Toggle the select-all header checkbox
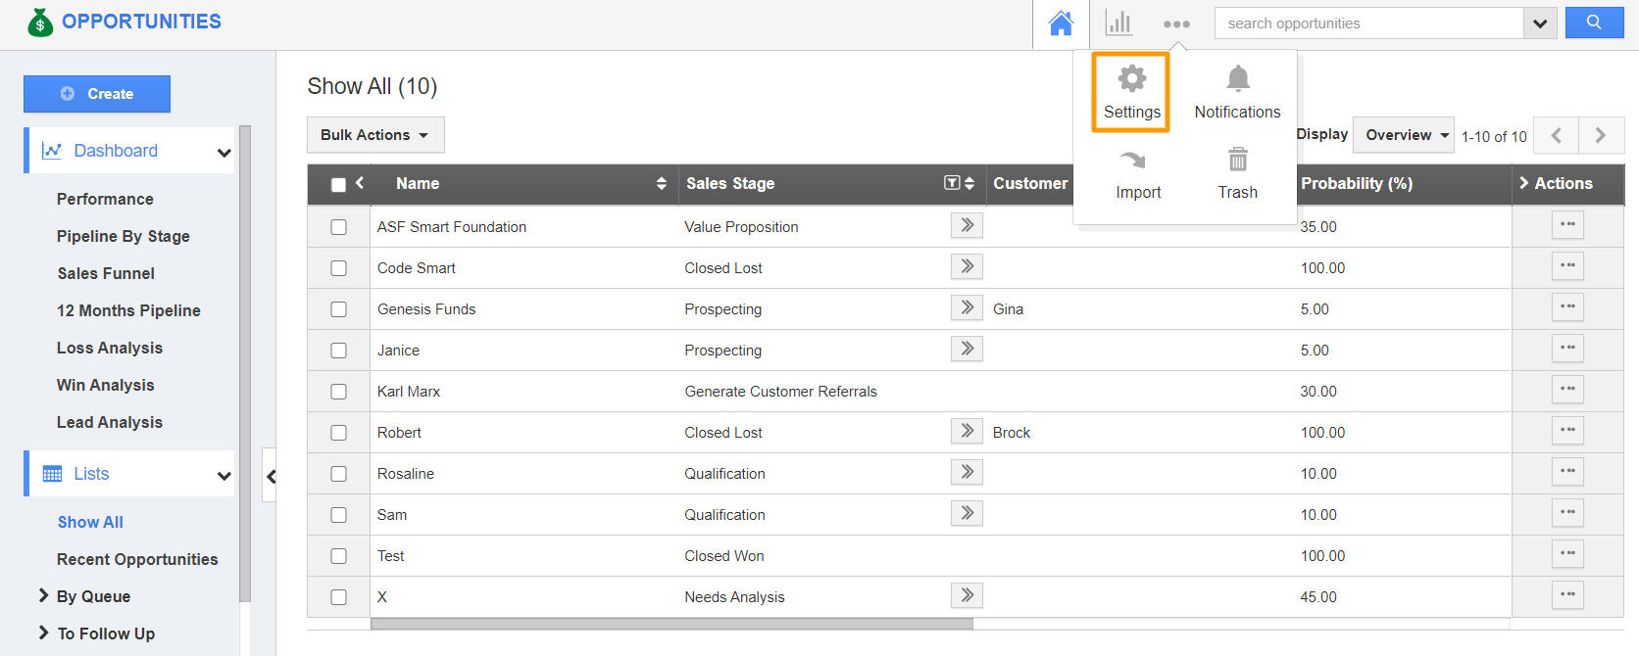 (339, 184)
